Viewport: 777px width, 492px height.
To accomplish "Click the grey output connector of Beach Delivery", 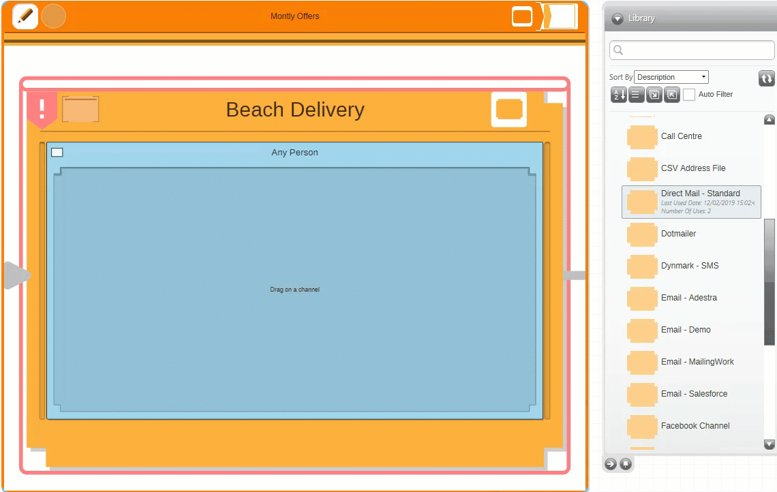I will (x=575, y=275).
